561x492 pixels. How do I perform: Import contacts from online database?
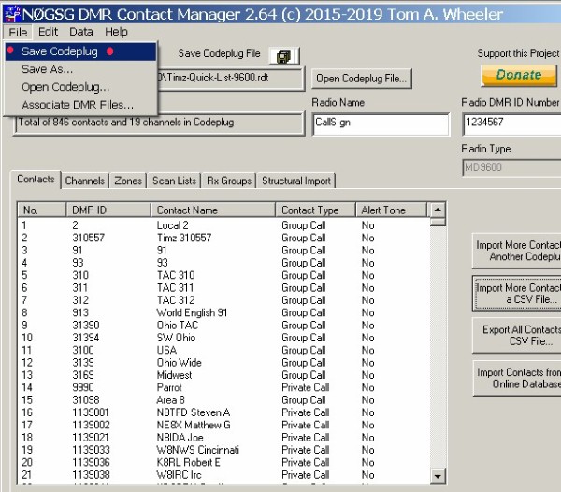point(517,378)
